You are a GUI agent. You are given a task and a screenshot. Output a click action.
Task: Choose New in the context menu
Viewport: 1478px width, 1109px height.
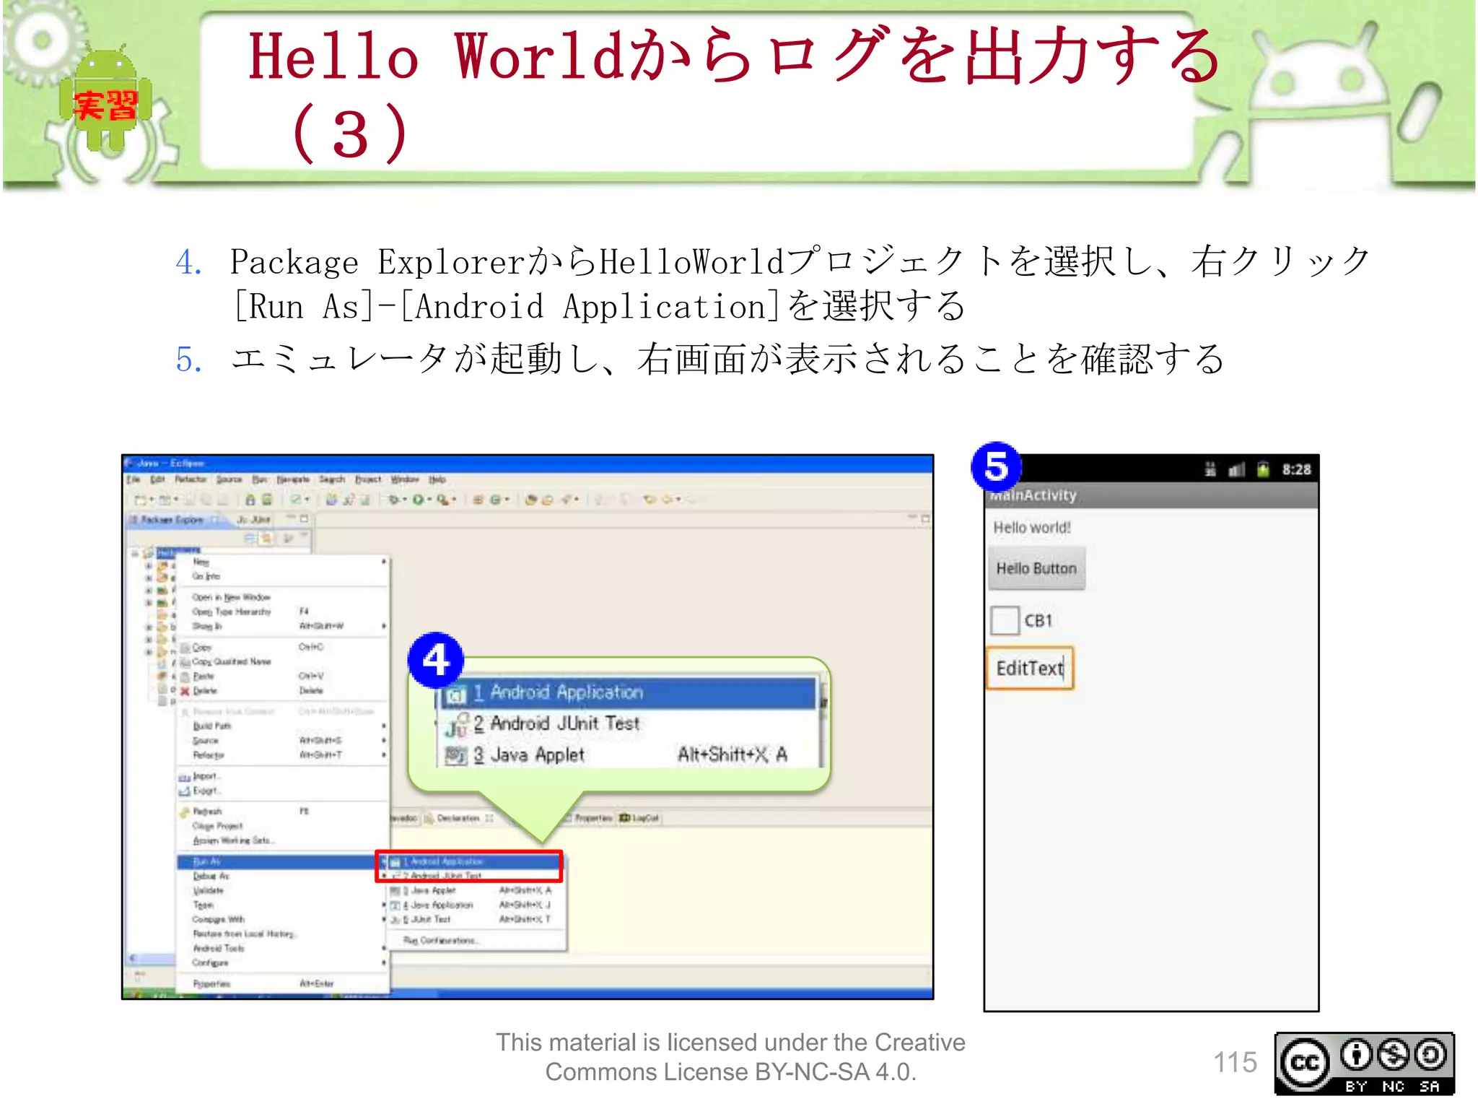283,562
